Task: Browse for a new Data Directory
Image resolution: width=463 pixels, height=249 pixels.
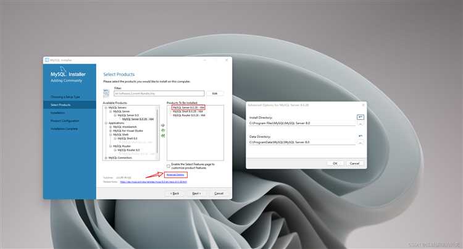Action: click(x=361, y=143)
